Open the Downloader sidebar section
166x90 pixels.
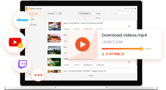click(34, 14)
